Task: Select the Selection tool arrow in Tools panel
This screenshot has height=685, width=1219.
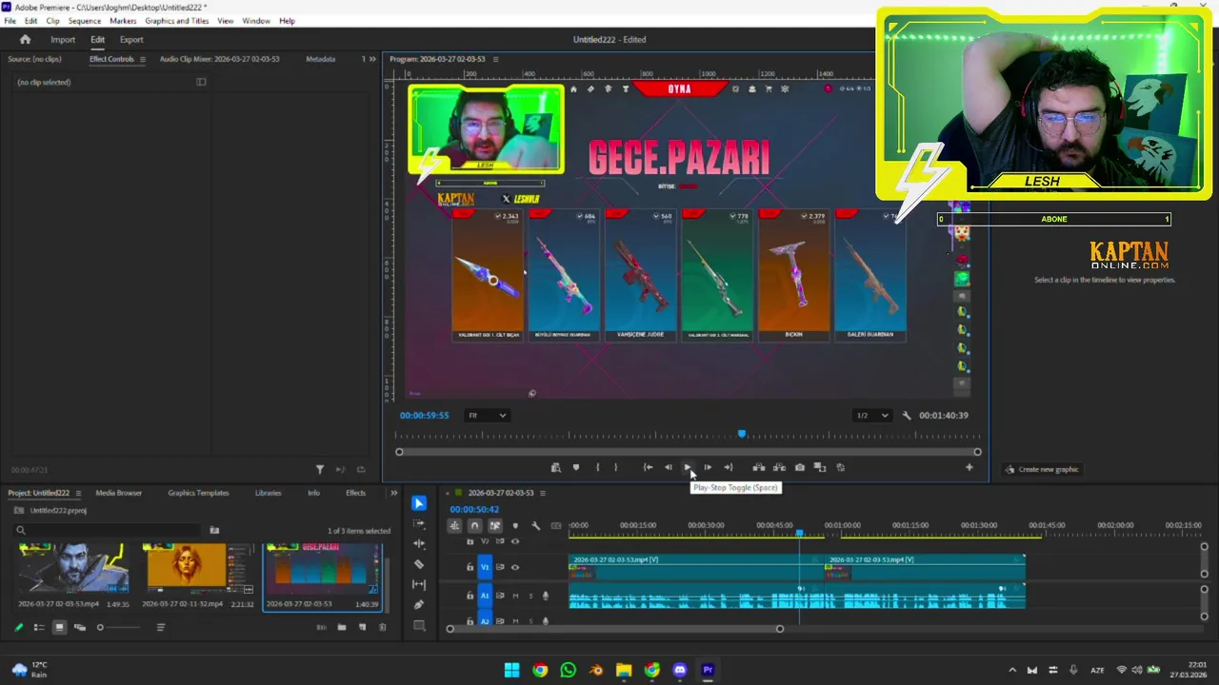Action: 419,503
